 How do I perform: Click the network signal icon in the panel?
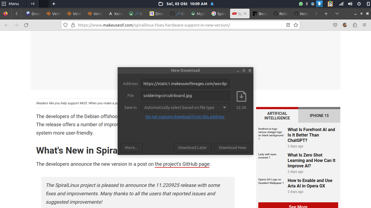tap(341, 4)
